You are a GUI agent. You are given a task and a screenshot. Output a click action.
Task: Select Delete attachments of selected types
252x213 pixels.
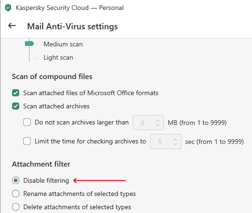16,207
